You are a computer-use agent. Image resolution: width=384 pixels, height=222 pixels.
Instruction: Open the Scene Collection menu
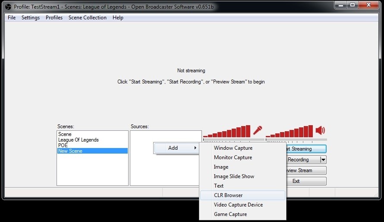88,18
